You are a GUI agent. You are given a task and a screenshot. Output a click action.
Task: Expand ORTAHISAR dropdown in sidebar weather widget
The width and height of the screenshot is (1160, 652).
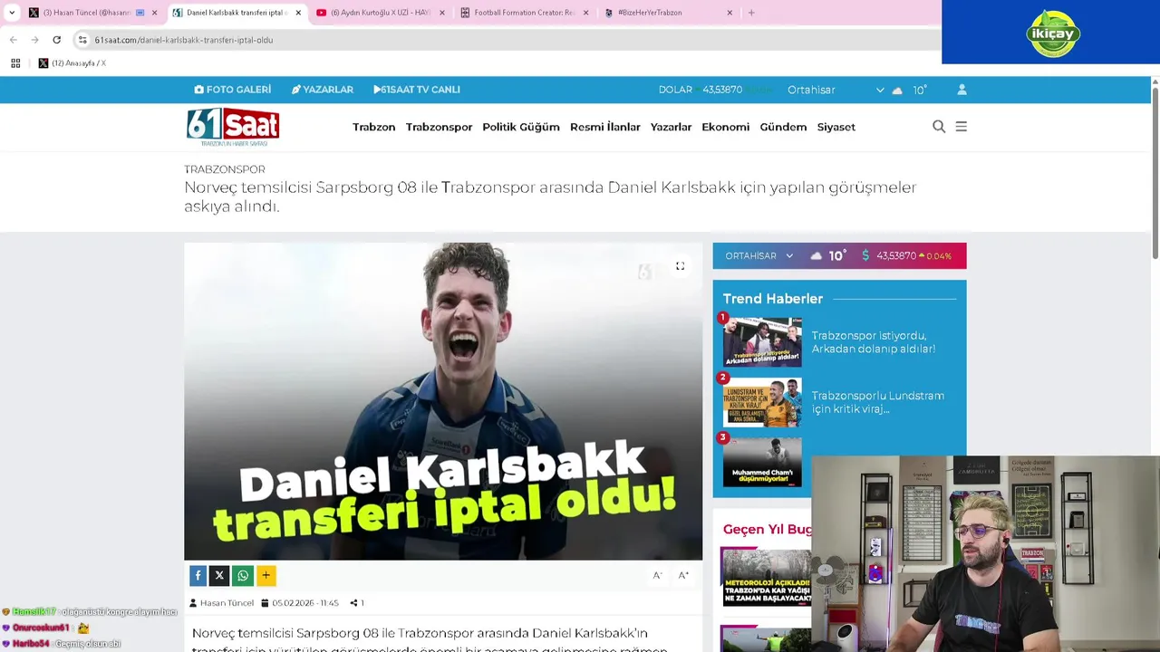(x=759, y=256)
